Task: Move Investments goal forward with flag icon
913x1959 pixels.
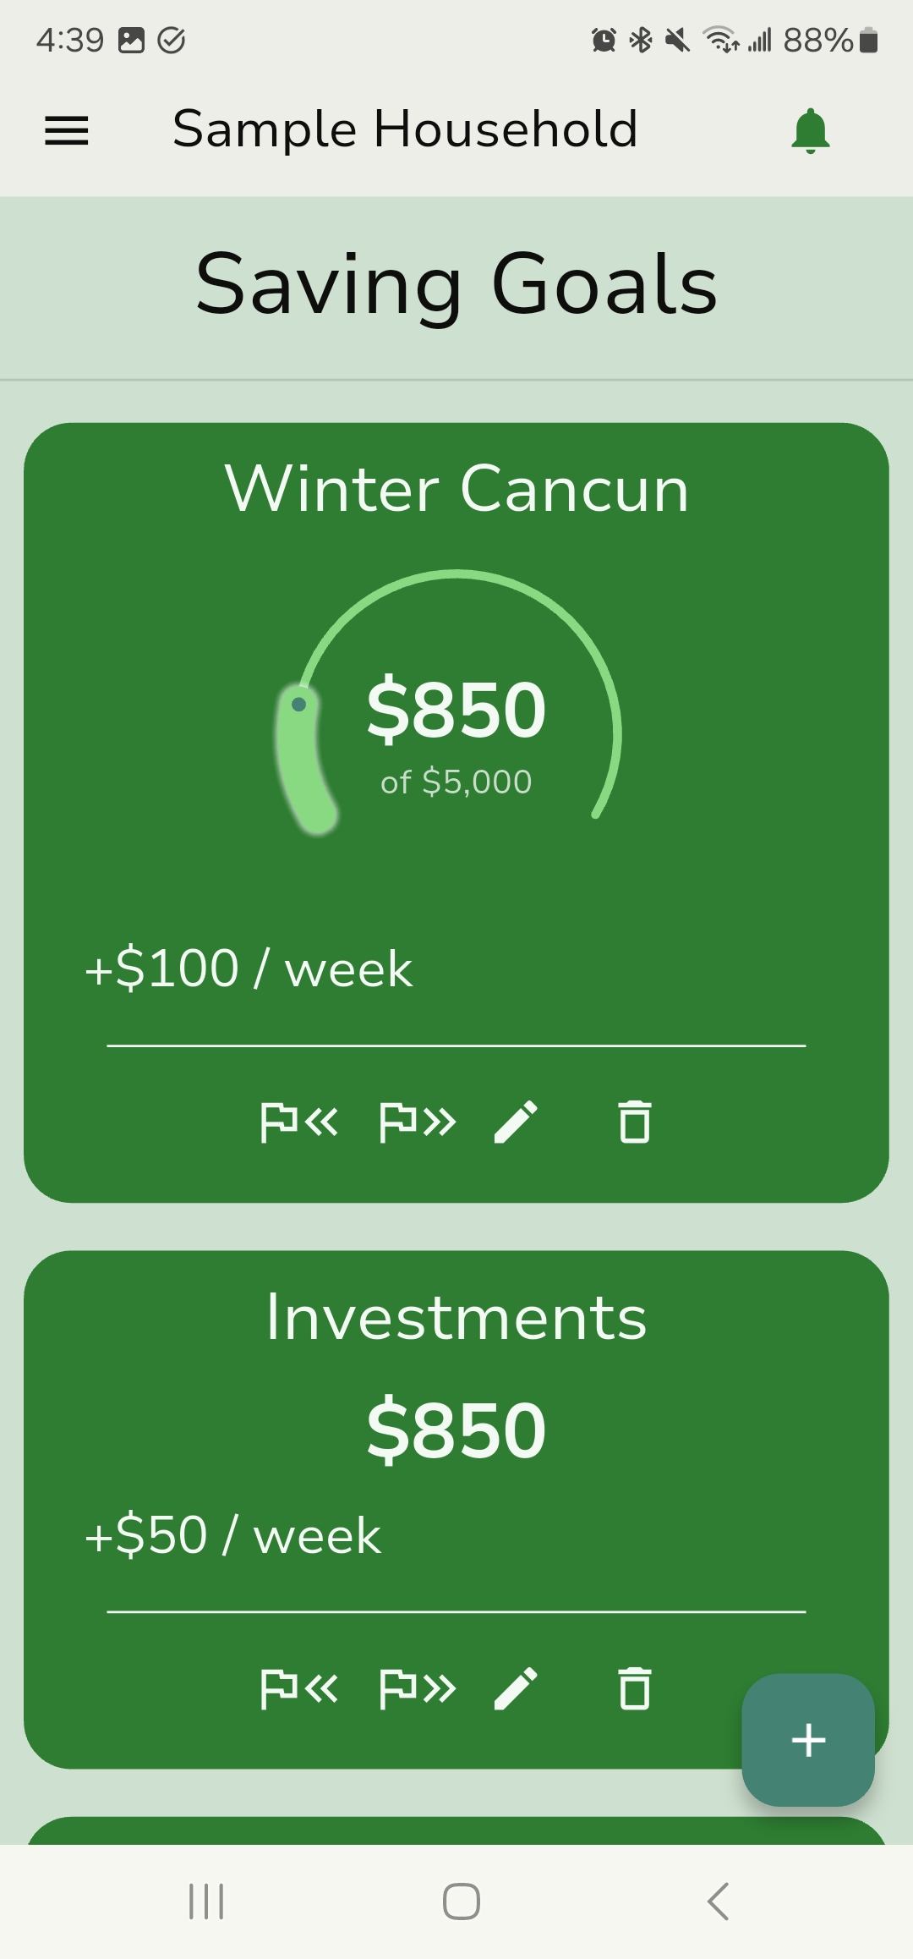Action: click(418, 1689)
